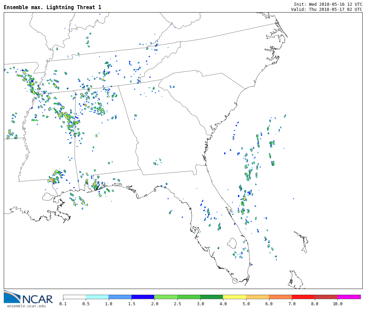The height and width of the screenshot is (310, 366).
Task: Pick the medium green 2.5–3.0 colorbar segment
Action: click(189, 297)
